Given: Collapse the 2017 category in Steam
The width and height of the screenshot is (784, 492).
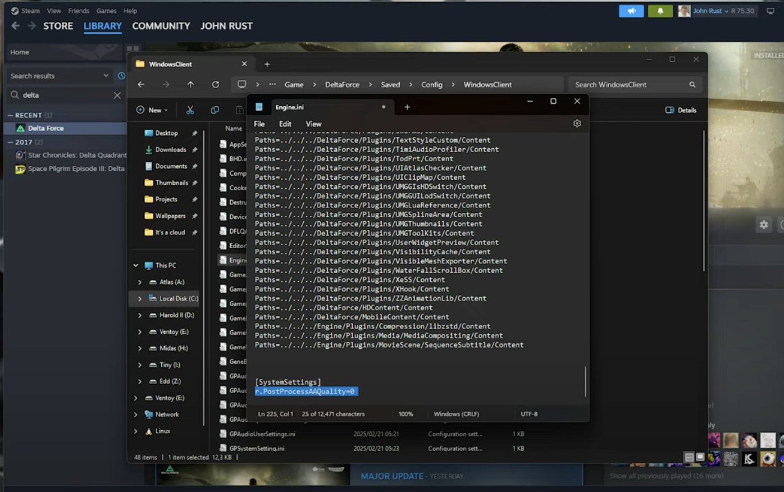Looking at the screenshot, I should click(10, 142).
